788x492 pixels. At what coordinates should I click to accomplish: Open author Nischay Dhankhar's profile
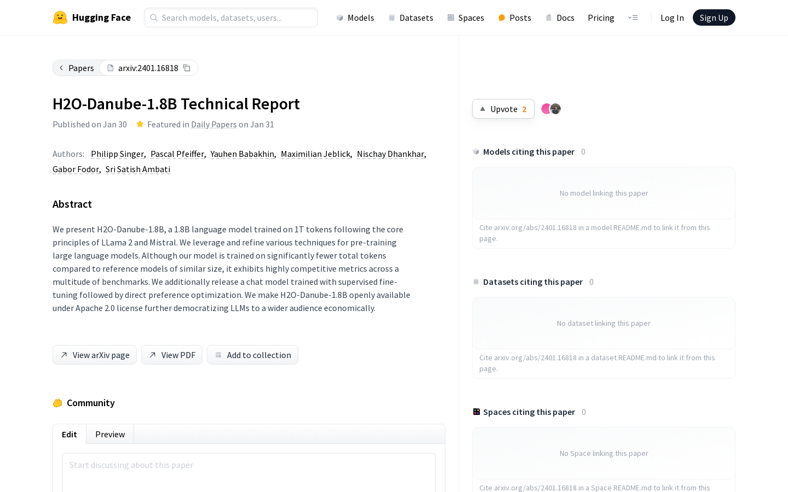(391, 154)
